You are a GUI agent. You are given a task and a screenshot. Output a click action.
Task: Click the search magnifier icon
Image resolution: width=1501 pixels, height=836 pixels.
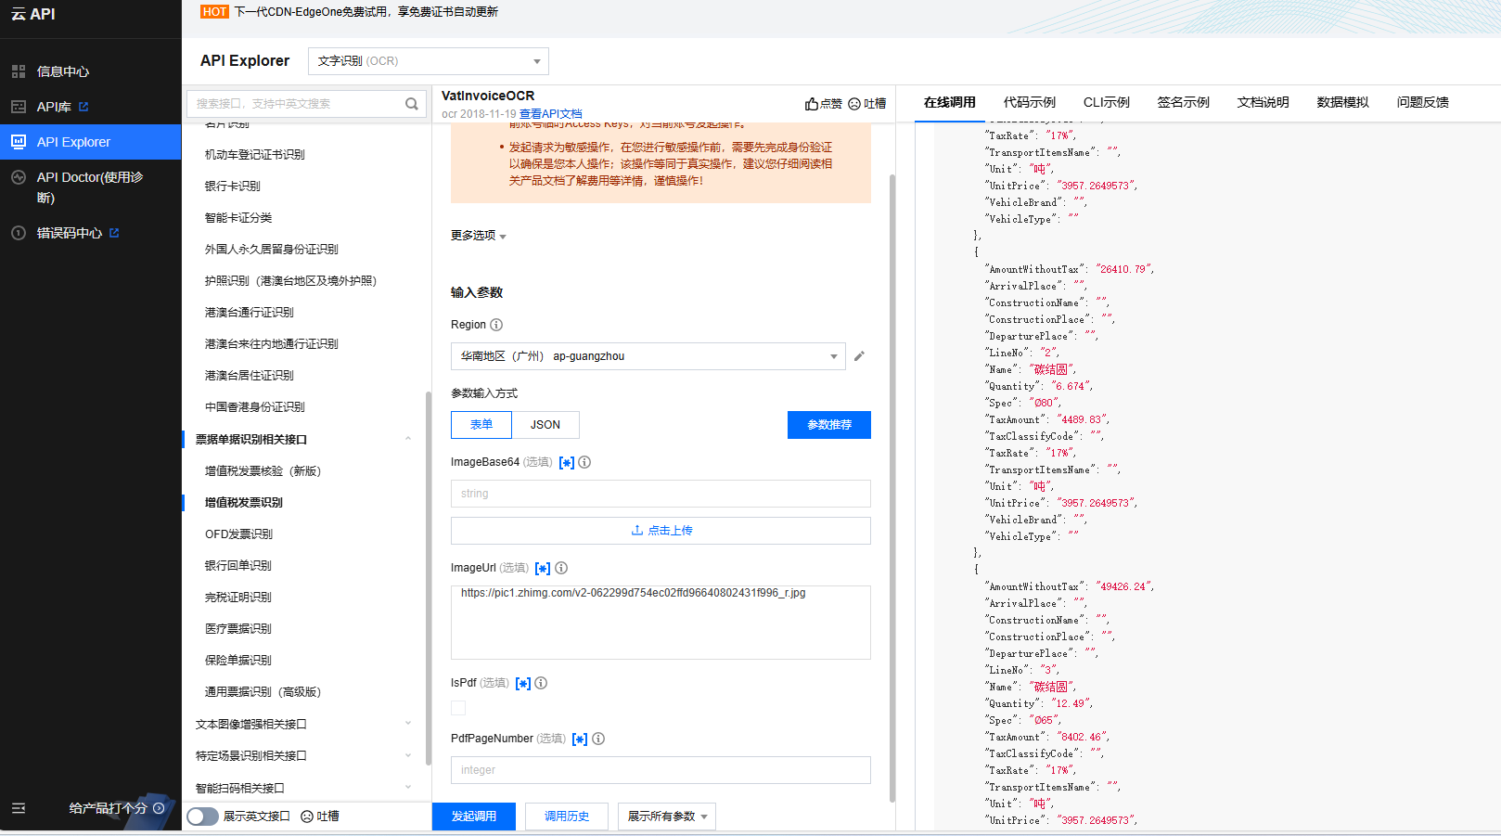click(412, 104)
